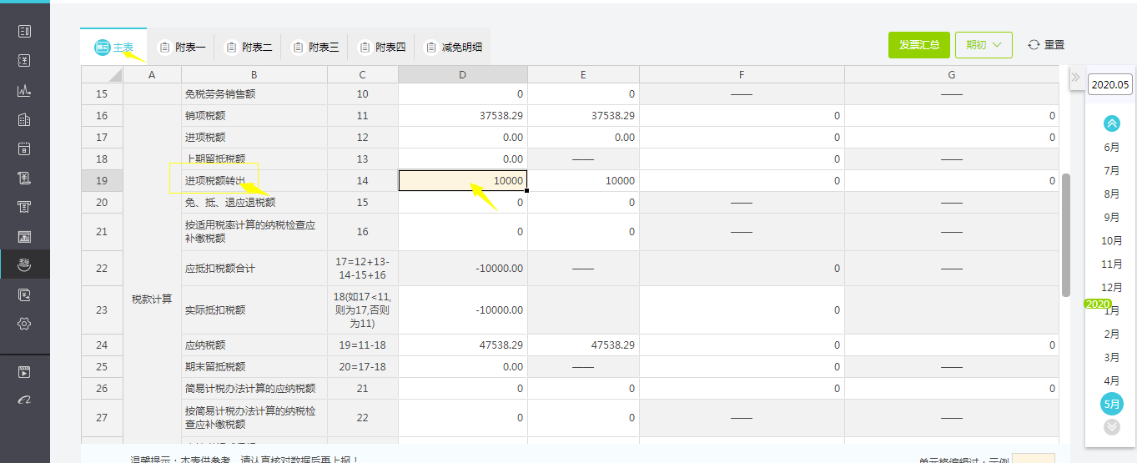Click the 发票汇总 button
Viewport: 1137px width, 463px height.
[918, 45]
